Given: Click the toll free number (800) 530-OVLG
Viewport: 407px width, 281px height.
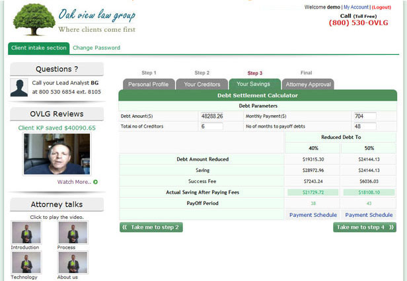Looking at the screenshot, I should click(359, 23).
